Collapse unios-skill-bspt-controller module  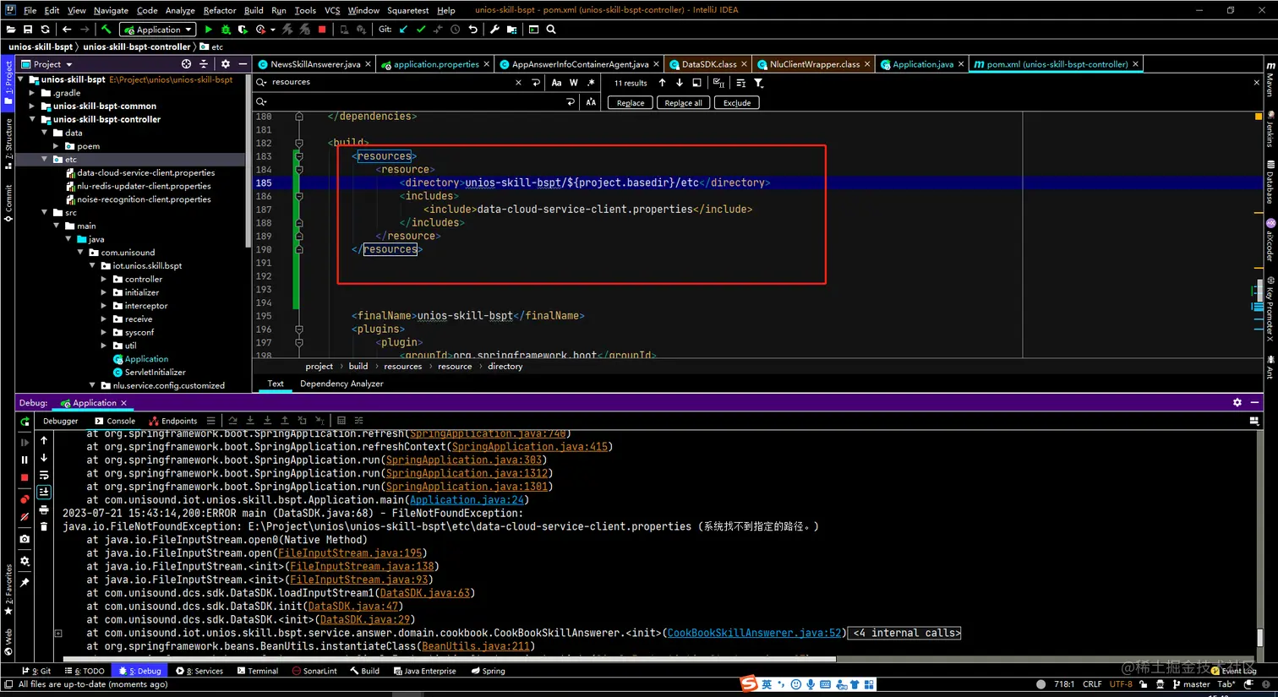coord(32,119)
